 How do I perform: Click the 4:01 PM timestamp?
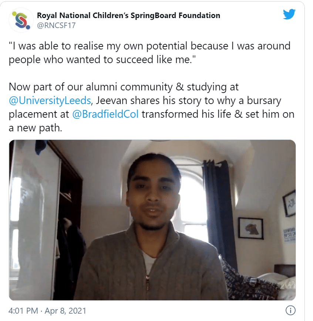point(23,311)
